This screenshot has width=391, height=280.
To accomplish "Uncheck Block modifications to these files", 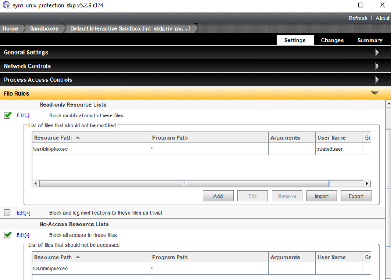I will (8, 115).
